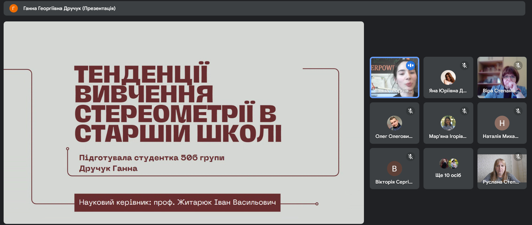The width and height of the screenshot is (532, 225).
Task: Click the name label Вікторія Сергі...
Action: point(394,182)
